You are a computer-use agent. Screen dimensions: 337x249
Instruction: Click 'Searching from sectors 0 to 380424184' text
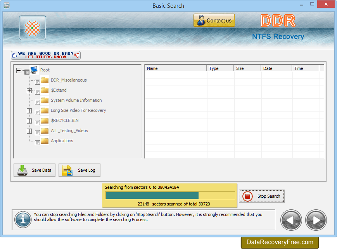click(x=142, y=187)
